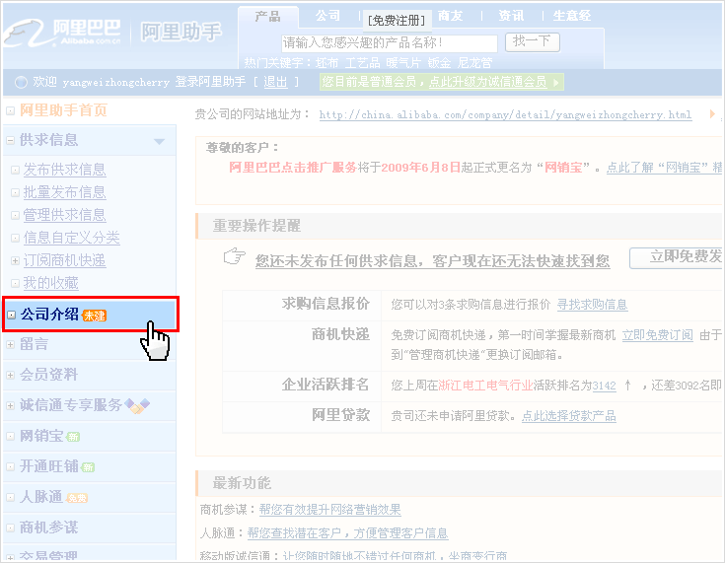Click 点此了解"网销宝" link
Viewport: 725px width, 563px height.
[664, 168]
